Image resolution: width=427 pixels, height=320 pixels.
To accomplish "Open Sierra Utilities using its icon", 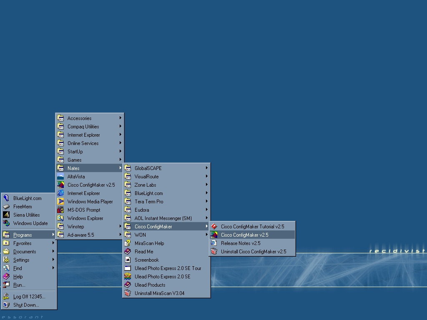I will (6, 215).
